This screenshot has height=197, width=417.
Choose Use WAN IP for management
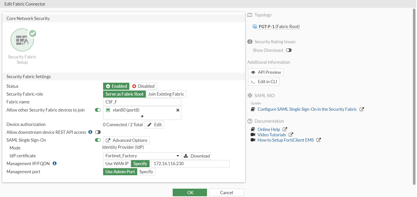[117, 164]
